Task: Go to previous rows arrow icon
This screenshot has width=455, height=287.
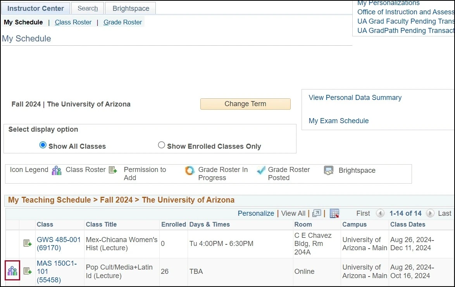Action: click(380, 213)
